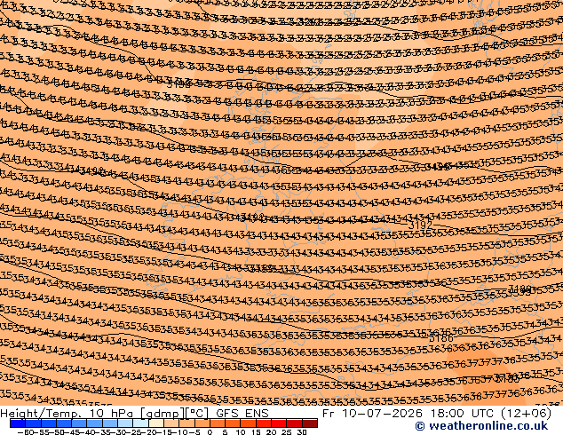Click the 'Fr 10-07-2026' date text
Viewport: 563px width, 435px height.
point(372,414)
